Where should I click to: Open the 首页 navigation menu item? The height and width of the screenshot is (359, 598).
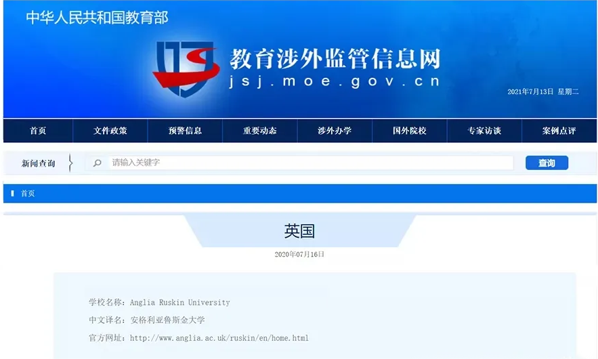pyautogui.click(x=38, y=131)
